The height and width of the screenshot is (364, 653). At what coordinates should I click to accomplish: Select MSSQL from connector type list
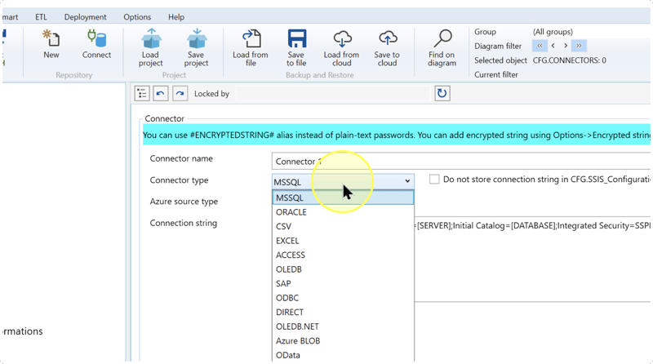coord(343,198)
